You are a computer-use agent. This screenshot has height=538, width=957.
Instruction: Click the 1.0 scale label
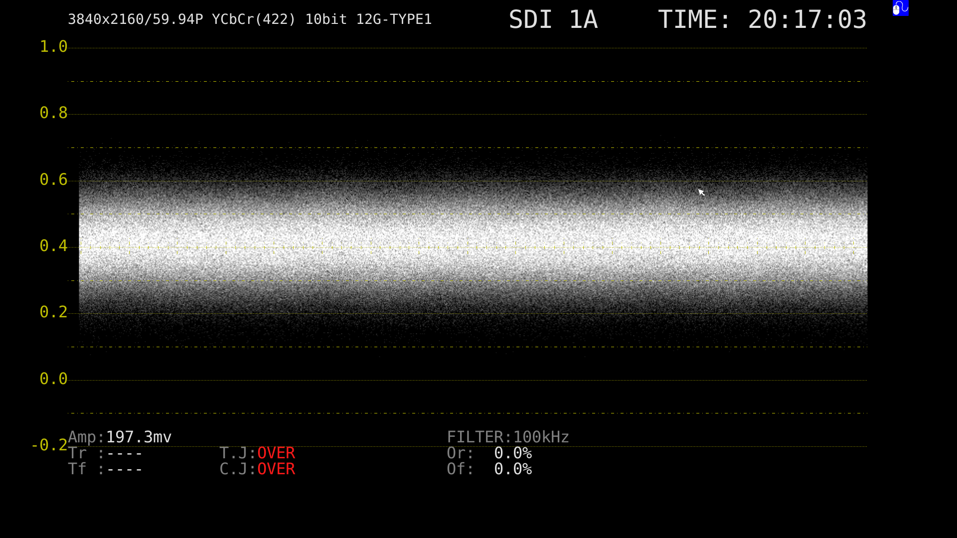click(53, 47)
